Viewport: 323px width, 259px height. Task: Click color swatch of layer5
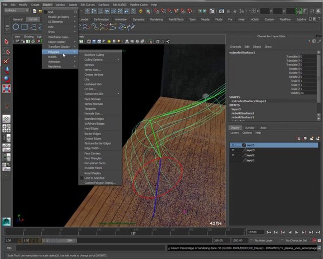click(244, 145)
